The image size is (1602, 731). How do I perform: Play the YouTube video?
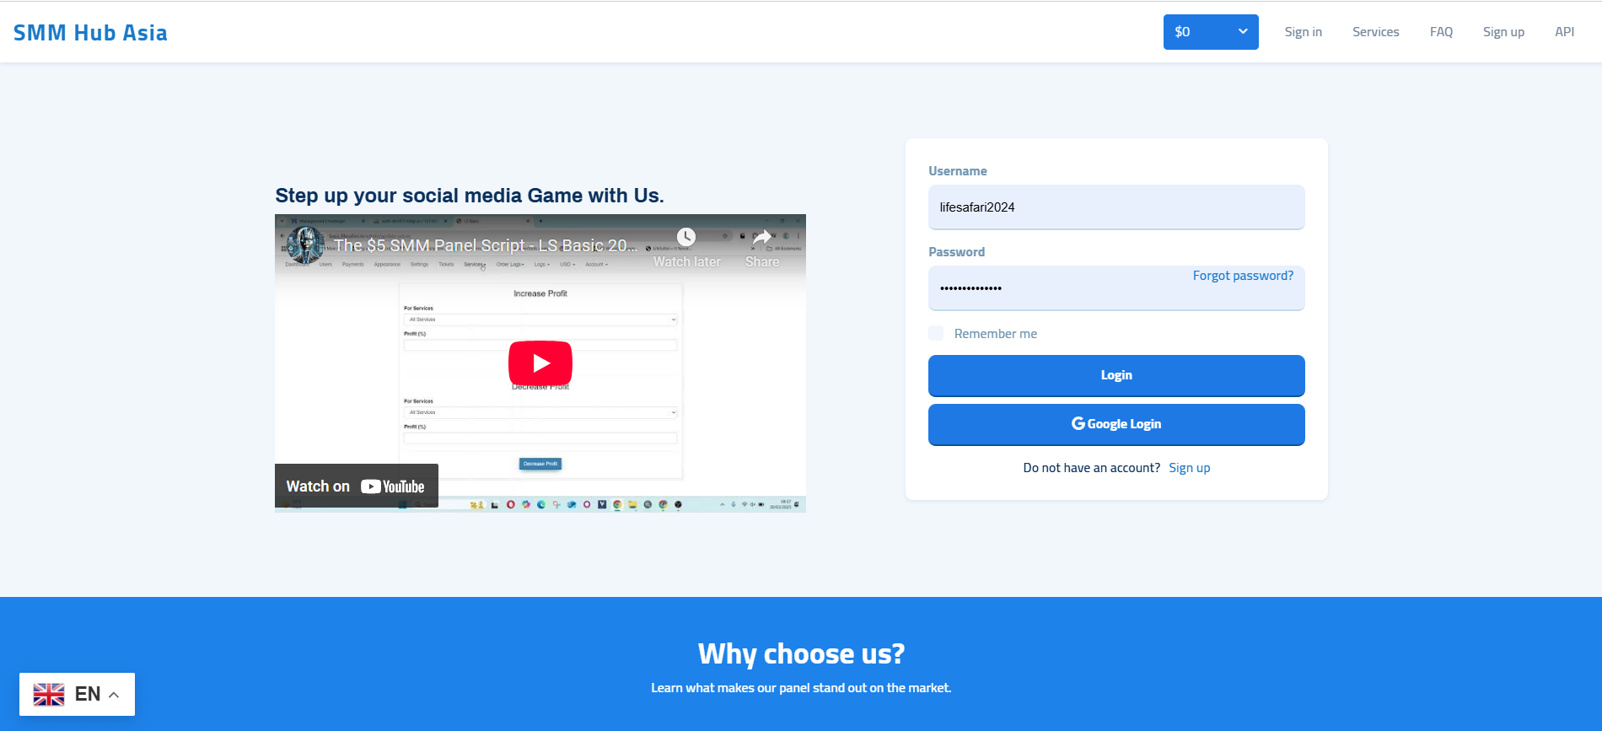[x=540, y=363]
